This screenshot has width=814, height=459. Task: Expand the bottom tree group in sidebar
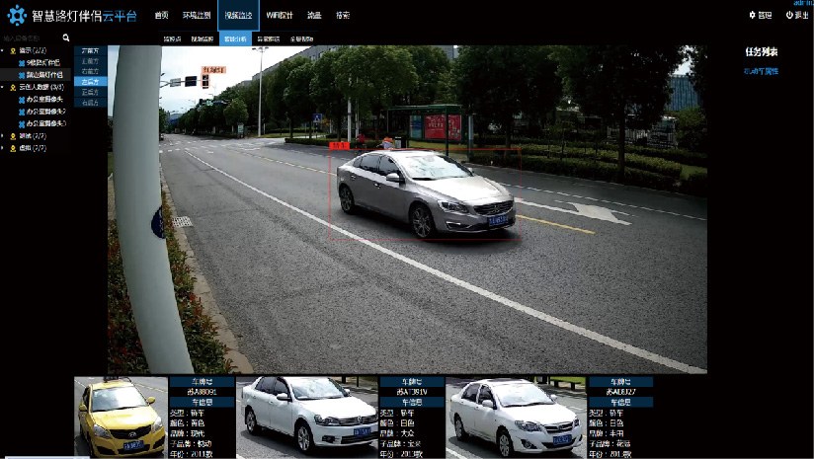click(x=5, y=148)
